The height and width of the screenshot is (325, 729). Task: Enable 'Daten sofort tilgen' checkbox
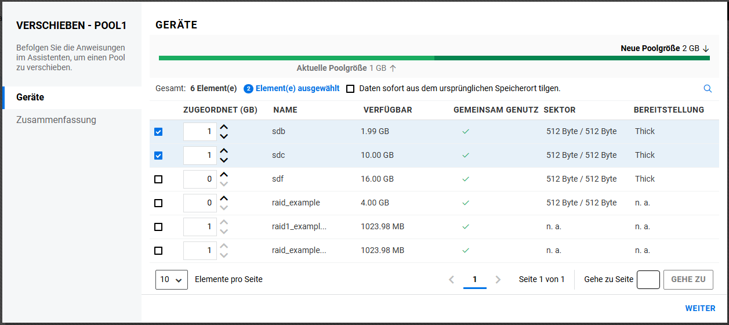coord(350,89)
